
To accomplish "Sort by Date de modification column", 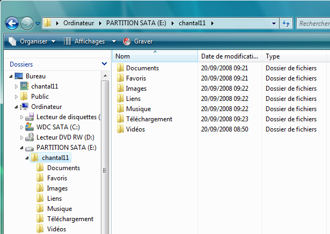I will click(230, 56).
